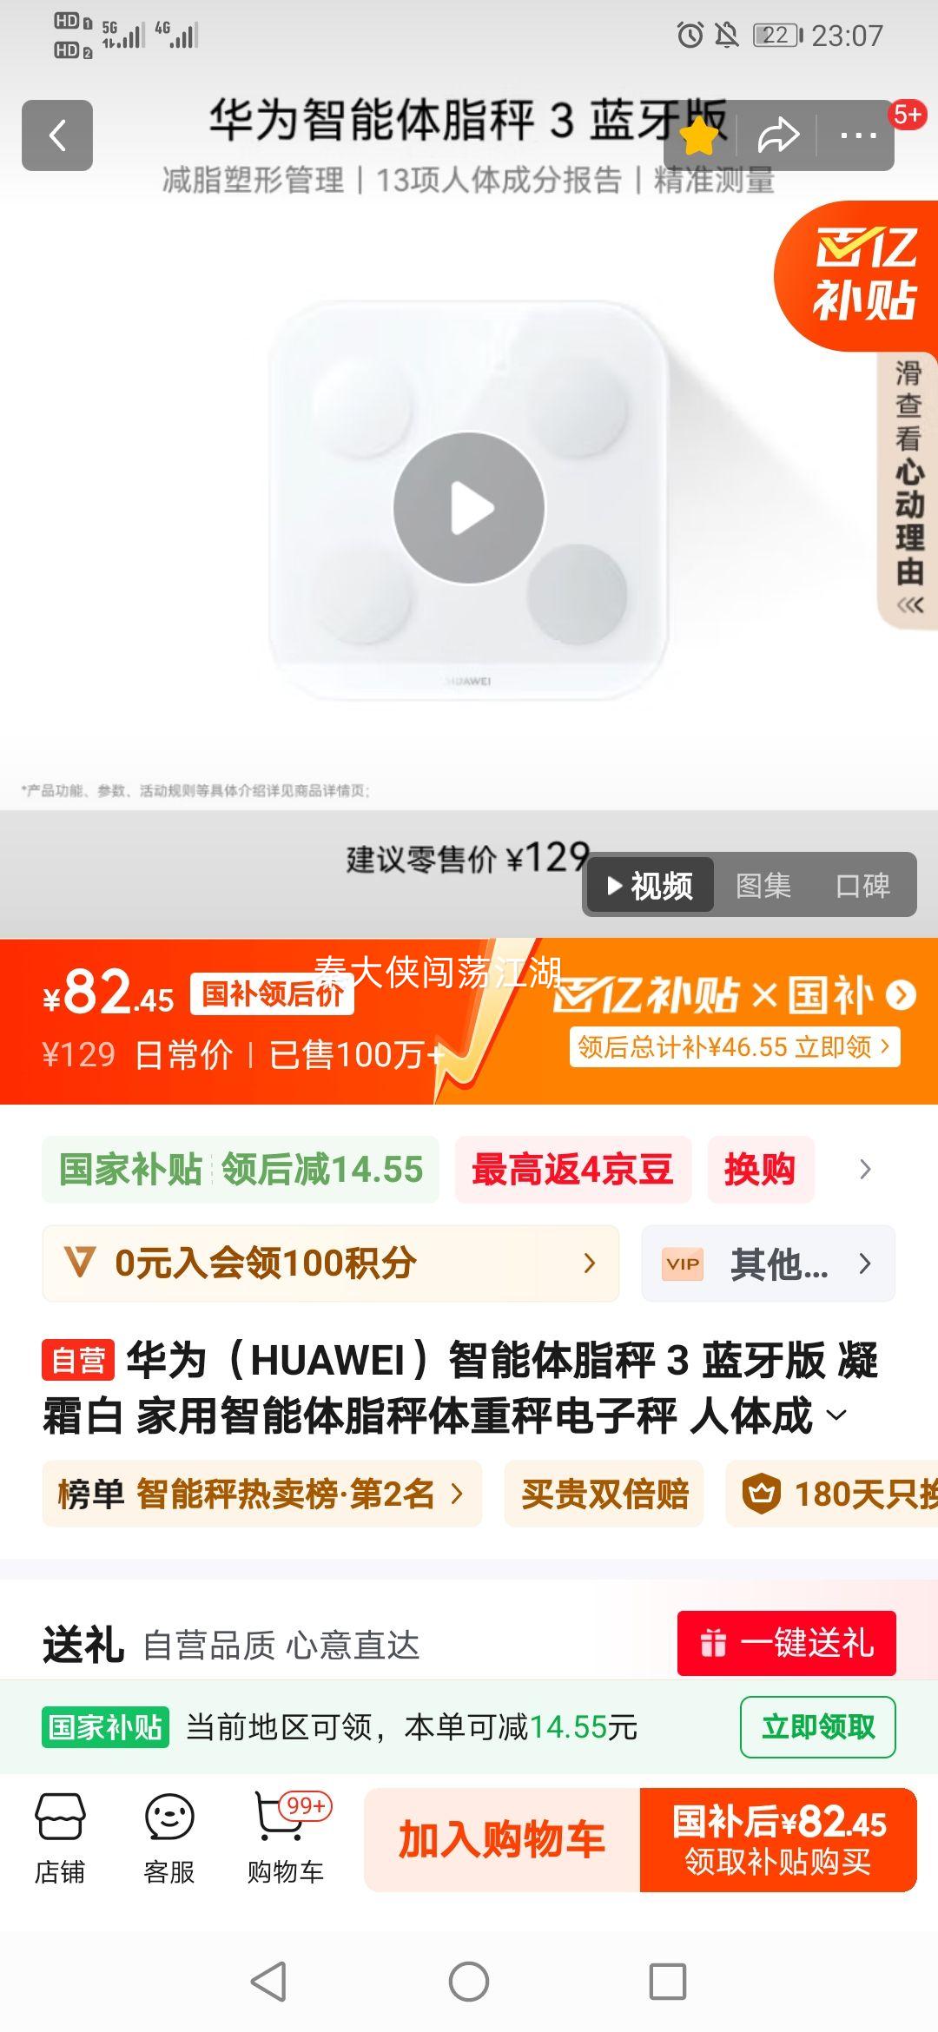This screenshot has width=938, height=2032.
Task: Switch to the 图集 tab
Action: tap(763, 886)
